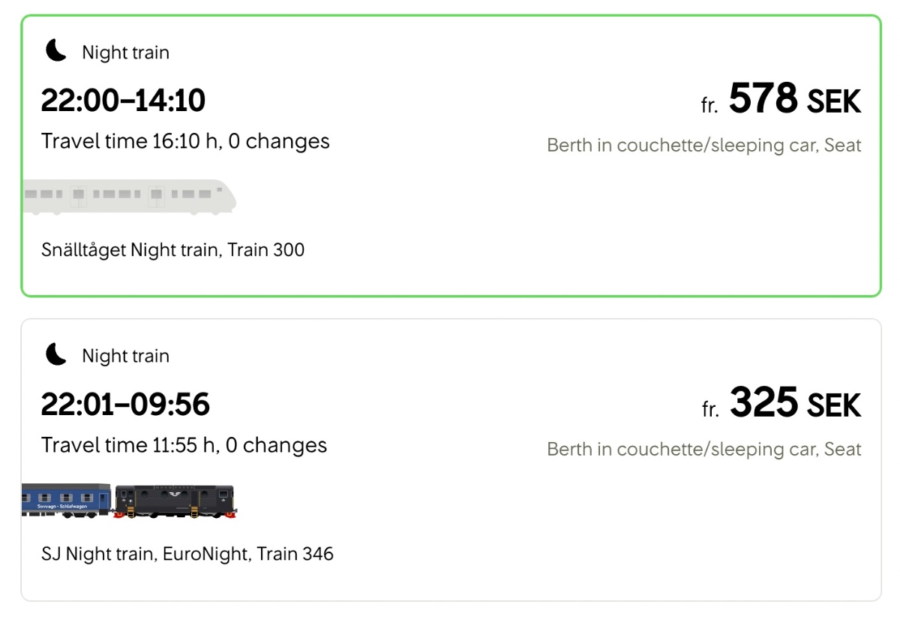Click the moon icon on Snälltåget card
900x617 pixels.
point(55,51)
